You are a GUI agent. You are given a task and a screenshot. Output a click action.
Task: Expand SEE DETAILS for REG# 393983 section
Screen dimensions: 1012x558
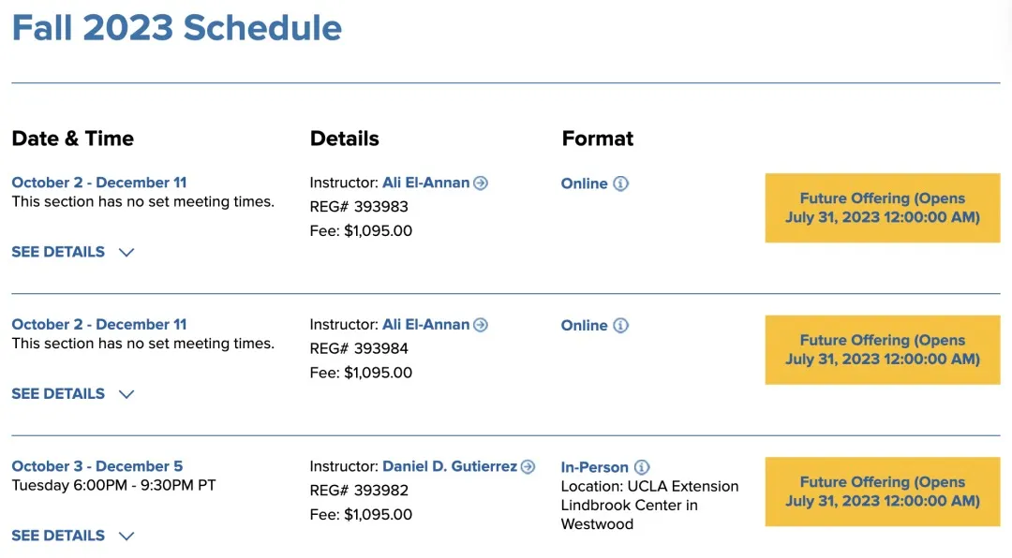coord(72,252)
